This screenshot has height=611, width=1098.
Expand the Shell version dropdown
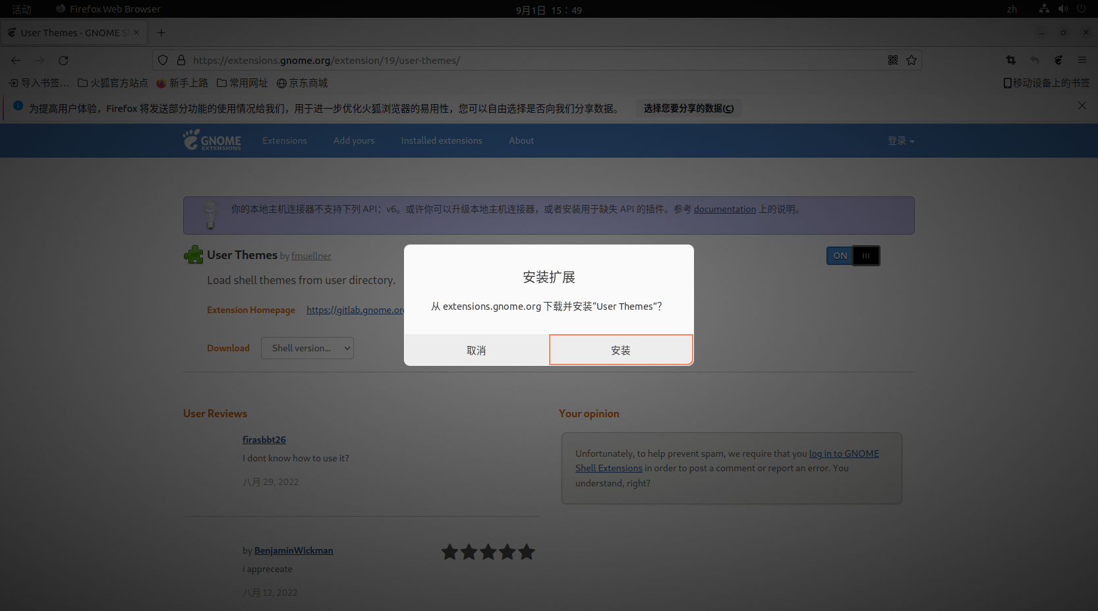click(x=307, y=348)
